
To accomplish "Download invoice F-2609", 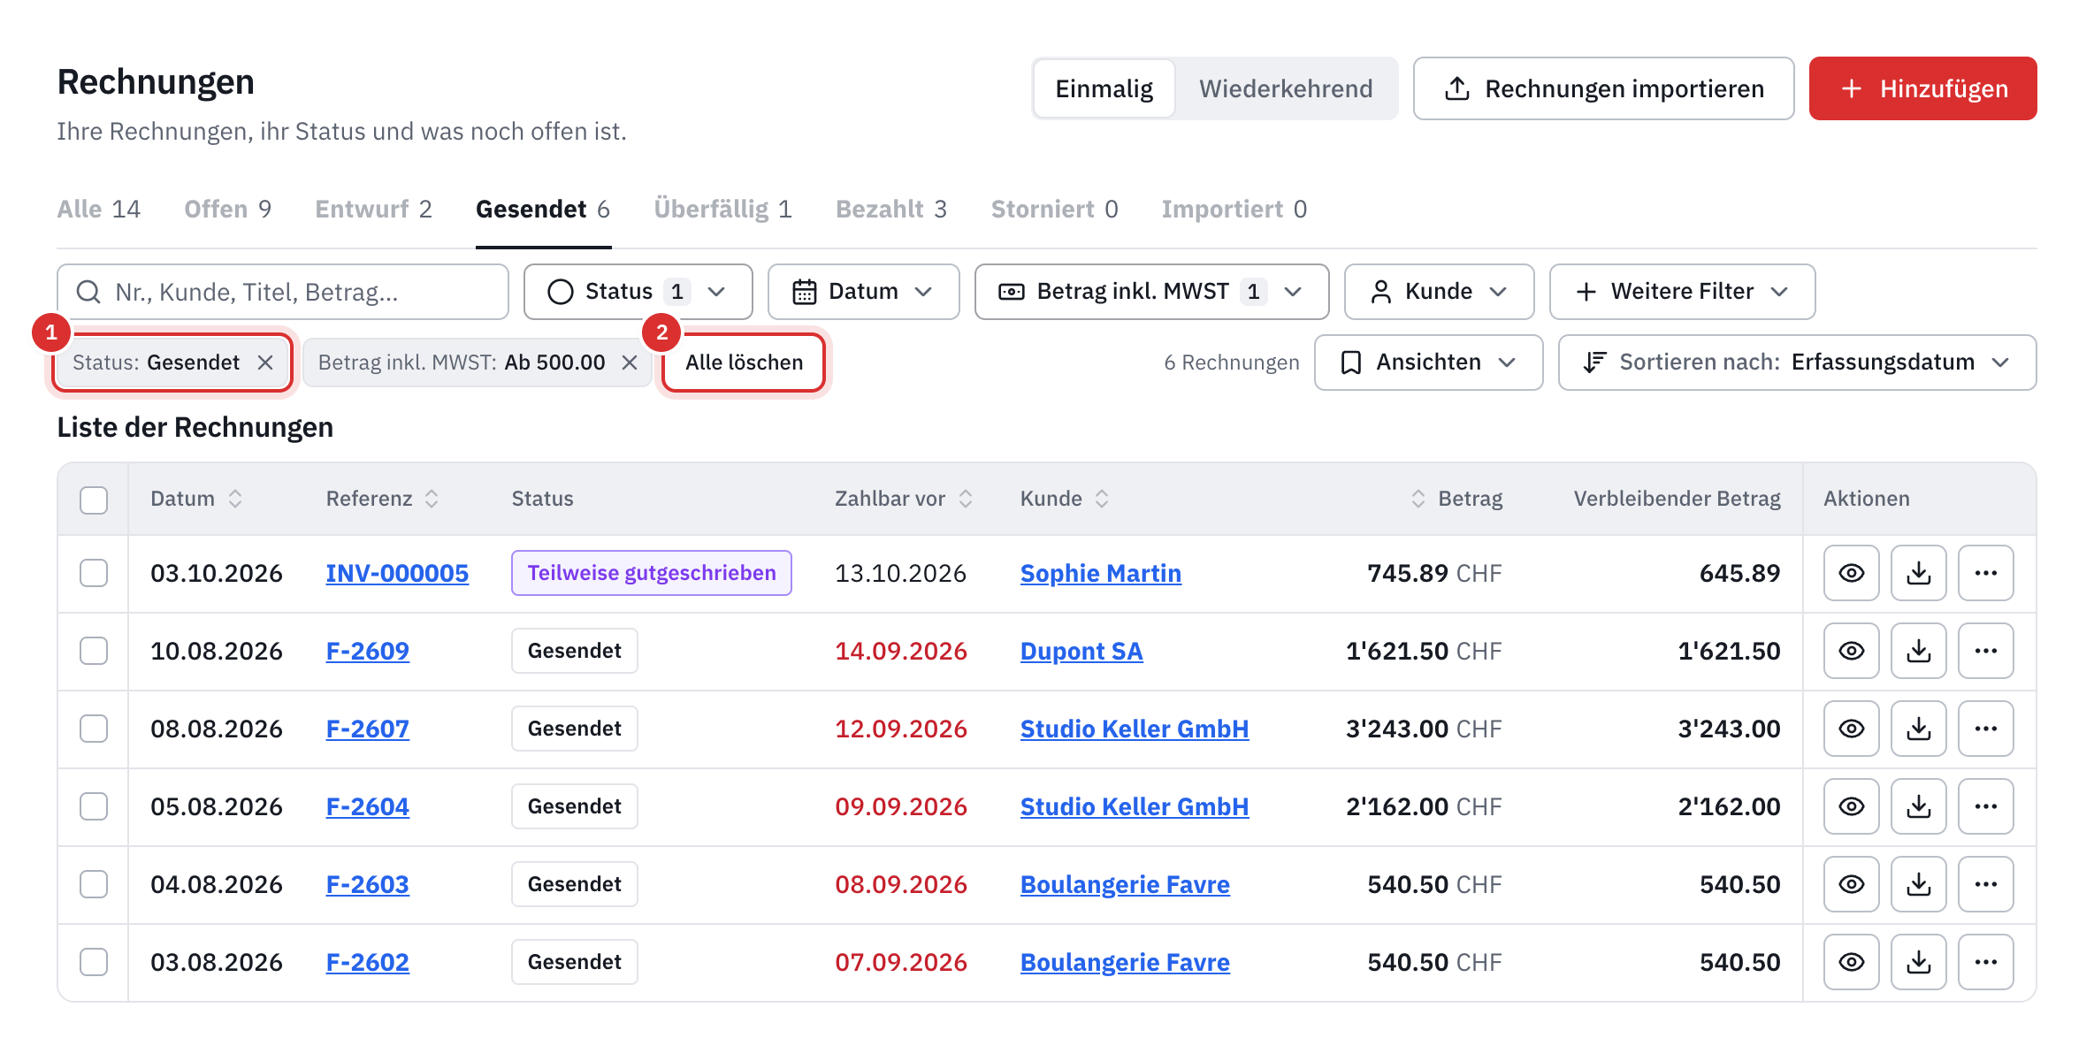I will 1918,651.
